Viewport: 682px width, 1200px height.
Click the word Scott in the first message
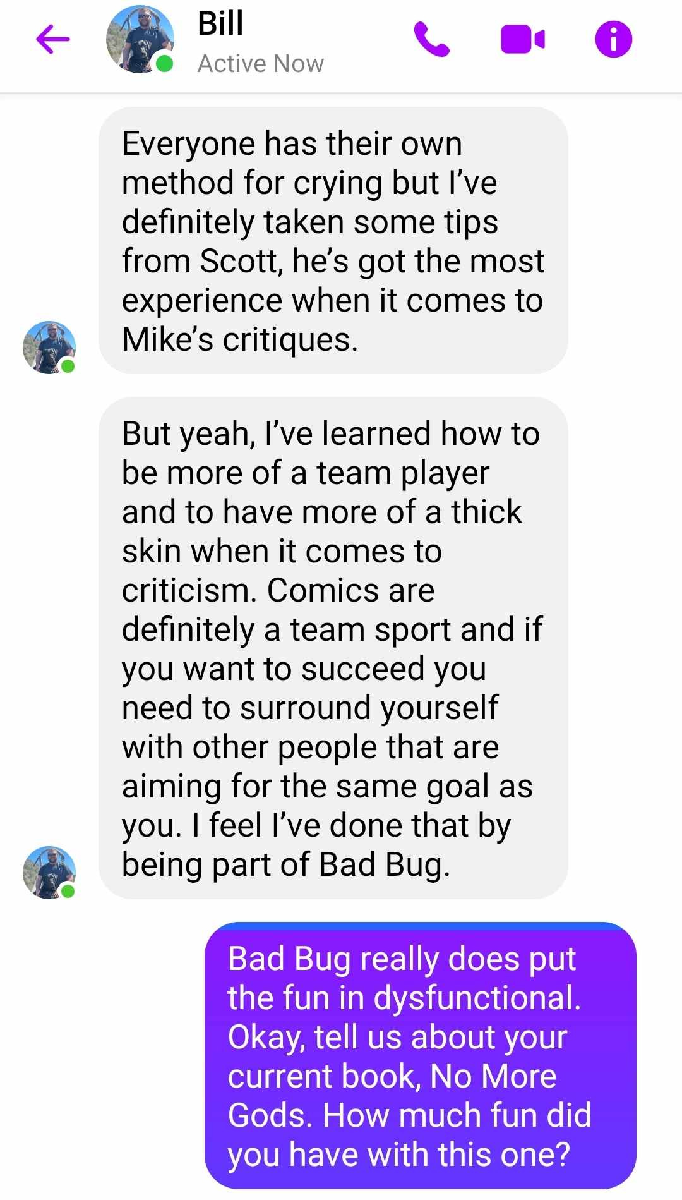coord(241,261)
